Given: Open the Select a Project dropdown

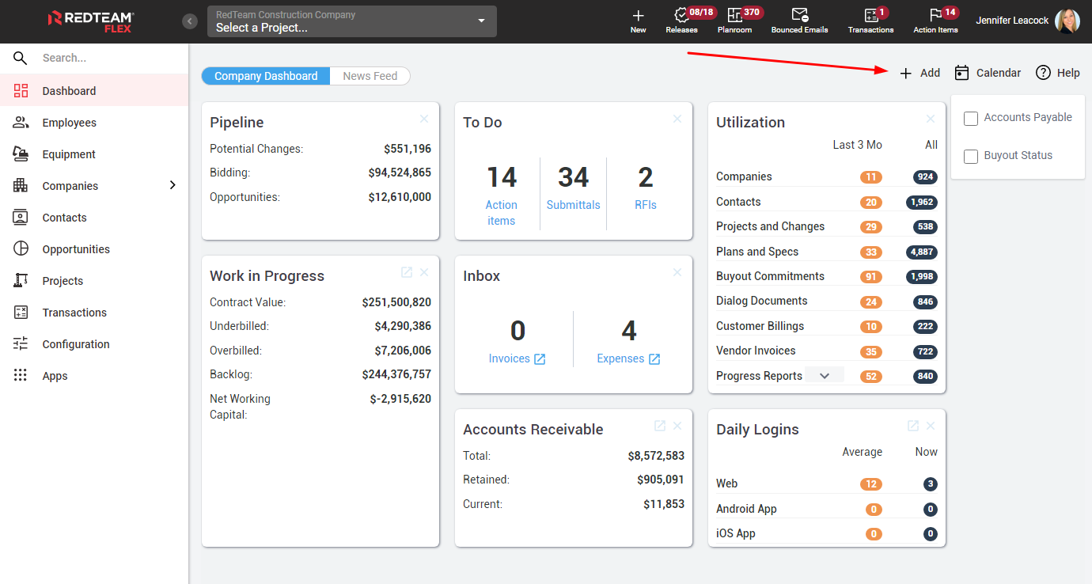Looking at the screenshot, I should [x=352, y=21].
